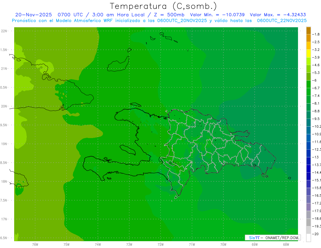Viewport: 321px width, 248px height.
Task: Click the "-1.8" legend value
Action: pos(316,34)
